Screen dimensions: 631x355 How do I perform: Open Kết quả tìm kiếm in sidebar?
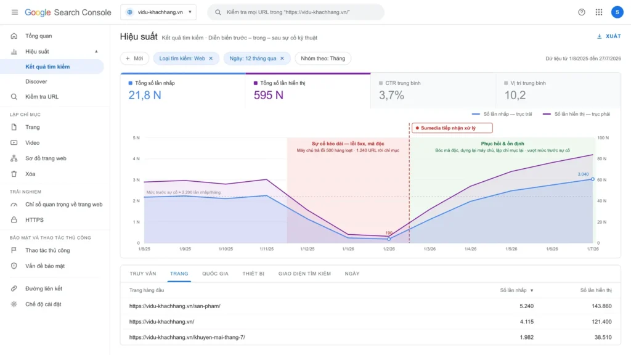(52, 67)
